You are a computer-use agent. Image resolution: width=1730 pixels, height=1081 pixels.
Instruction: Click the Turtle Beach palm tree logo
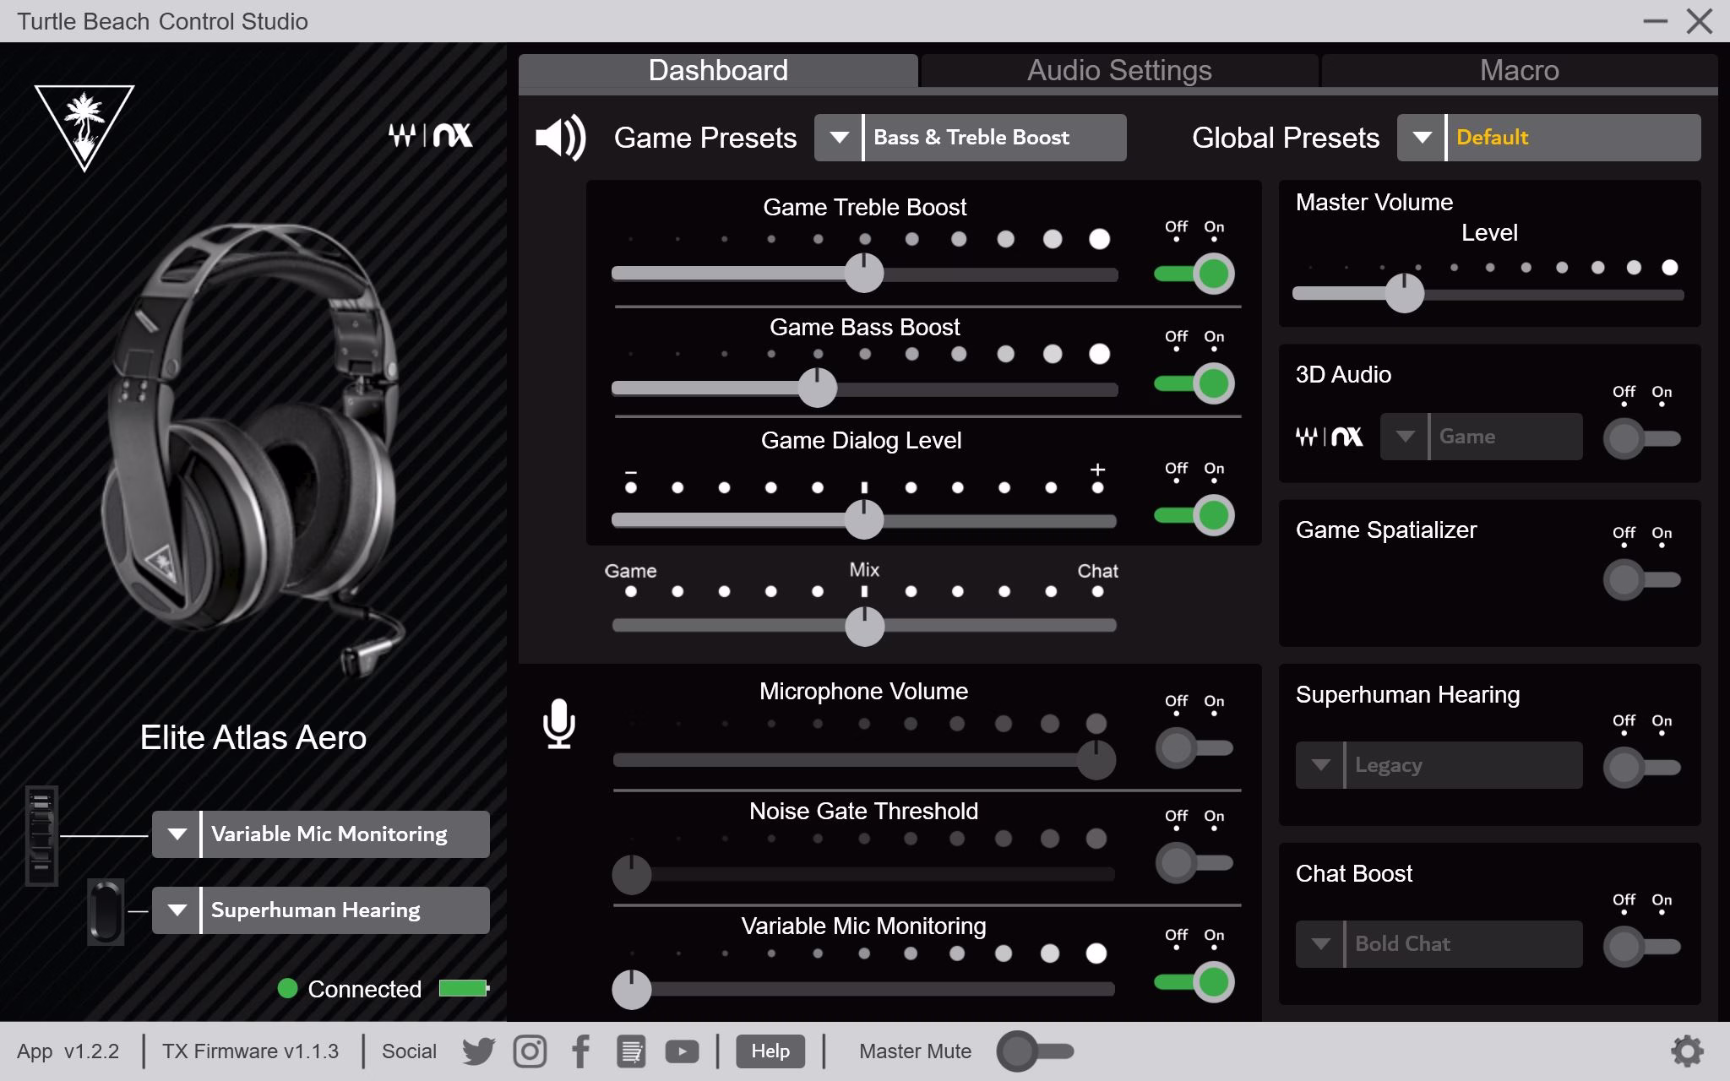point(84,127)
